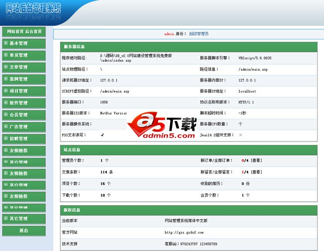The width and height of the screenshot is (324, 251).
Task: Select /admin/main.asp beside SCRIPT虚拟路径
Action: tap(115, 91)
